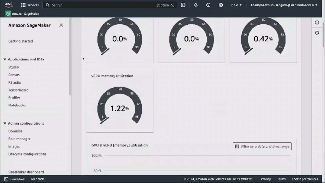Open Canvas from the sidebar
Image resolution: width=325 pixels, height=183 pixels.
14,75
